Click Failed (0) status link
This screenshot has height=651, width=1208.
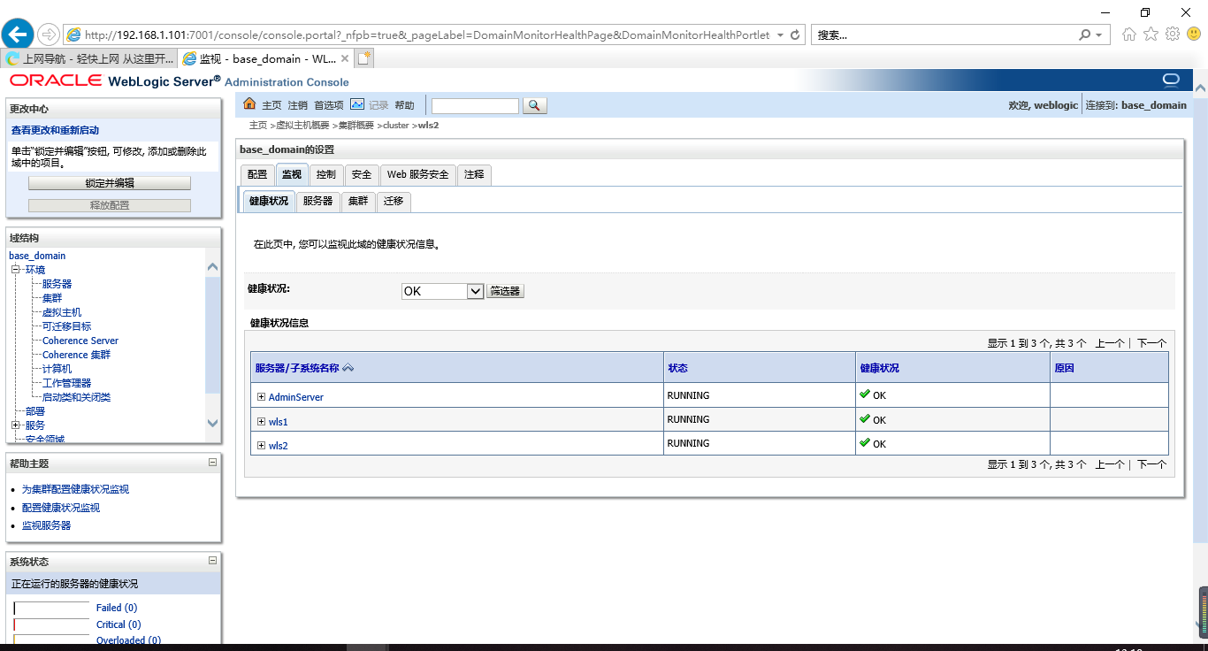click(x=117, y=608)
